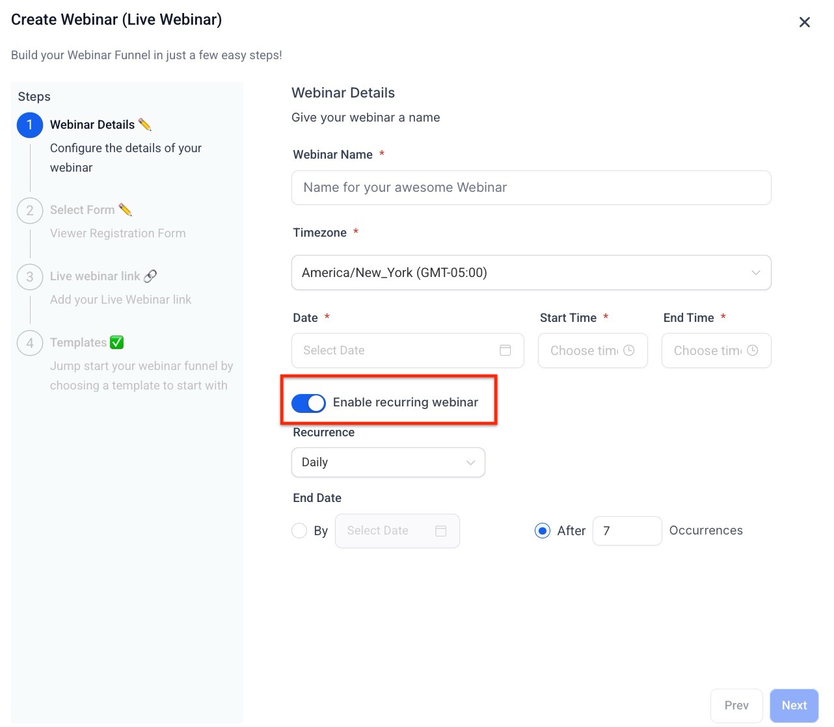Image resolution: width=834 pixels, height=727 pixels.
Task: Click the clock icon in Start Time field
Action: tap(628, 350)
